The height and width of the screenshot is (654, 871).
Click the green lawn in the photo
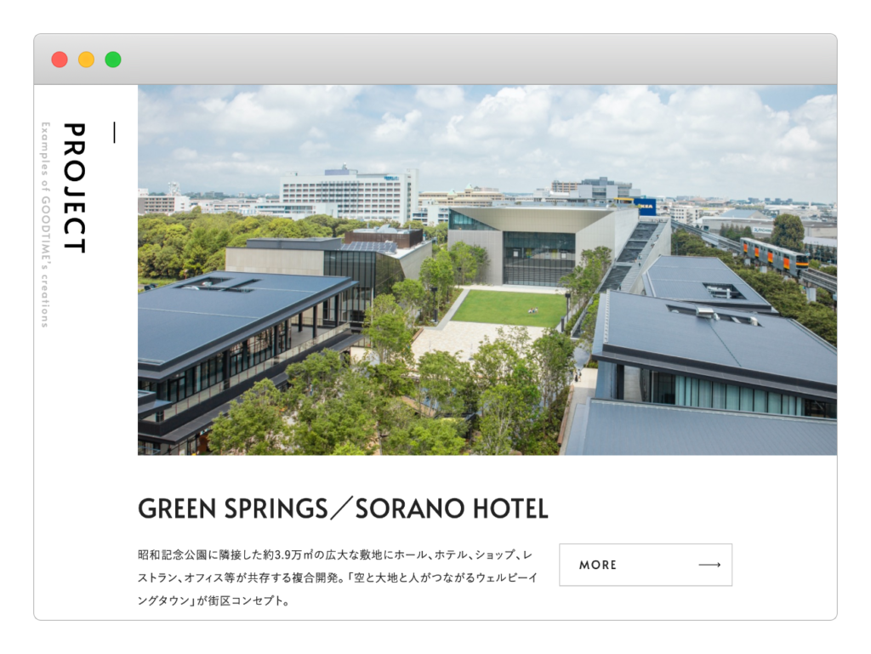click(x=509, y=308)
